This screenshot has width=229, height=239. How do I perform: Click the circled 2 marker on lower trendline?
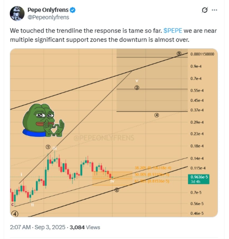point(117,190)
